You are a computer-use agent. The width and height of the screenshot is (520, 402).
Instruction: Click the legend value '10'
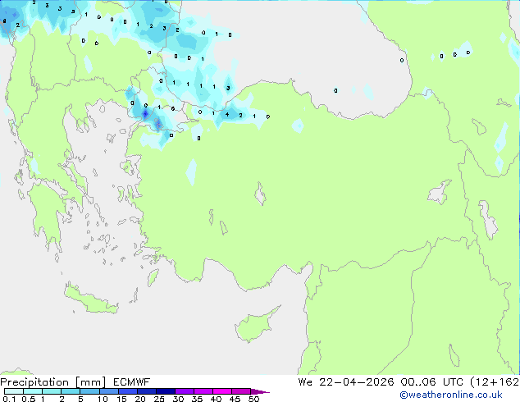tap(103, 399)
